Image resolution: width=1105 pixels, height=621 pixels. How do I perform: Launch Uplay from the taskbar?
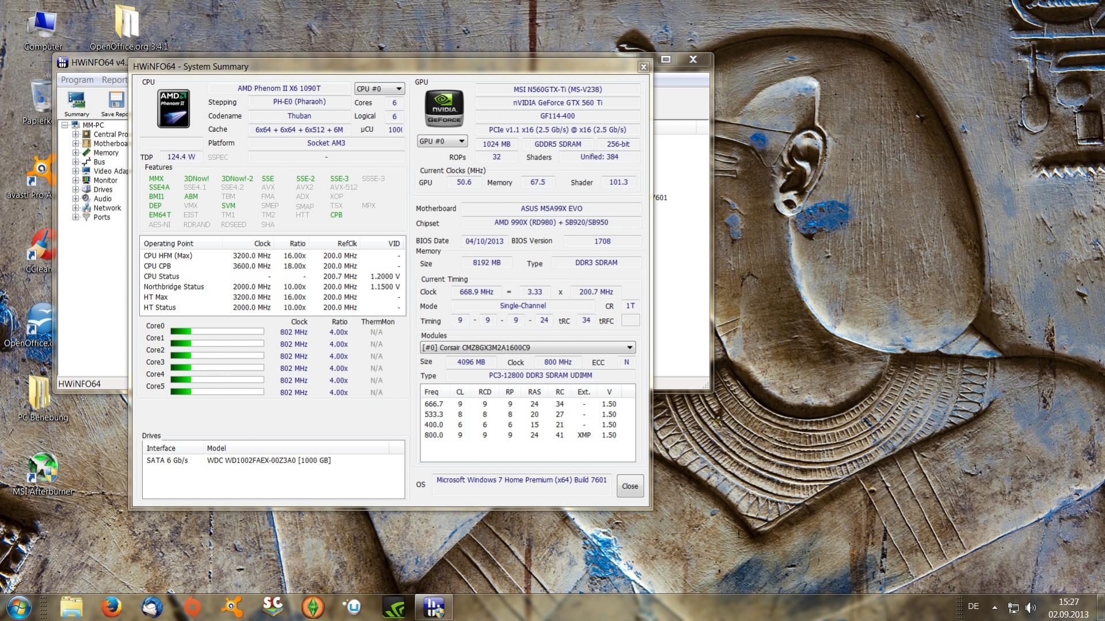[352, 608]
